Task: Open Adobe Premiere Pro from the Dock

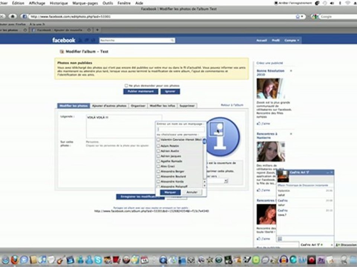Action: 321,260
